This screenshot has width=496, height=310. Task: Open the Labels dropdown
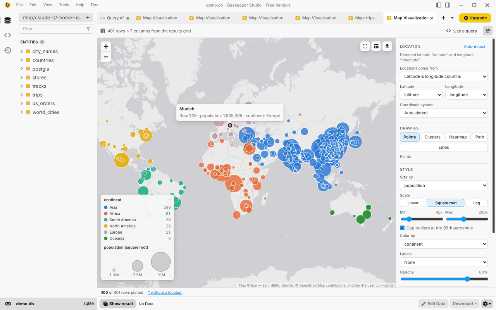[x=444, y=262]
